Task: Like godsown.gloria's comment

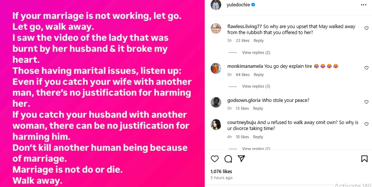Action: point(366,102)
